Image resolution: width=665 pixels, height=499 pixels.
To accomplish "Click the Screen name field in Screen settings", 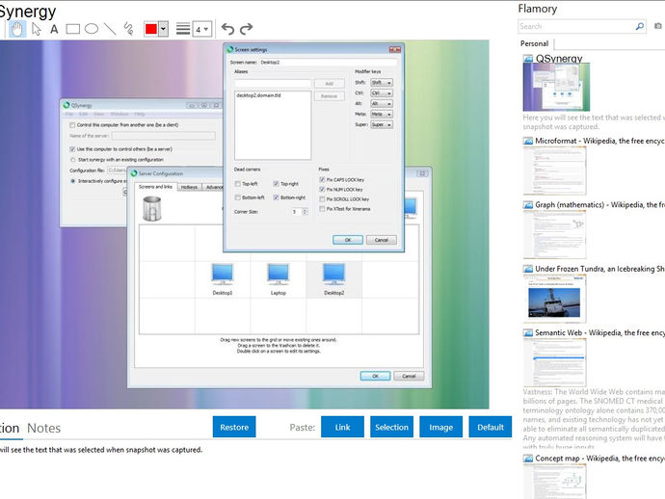I will 328,63.
